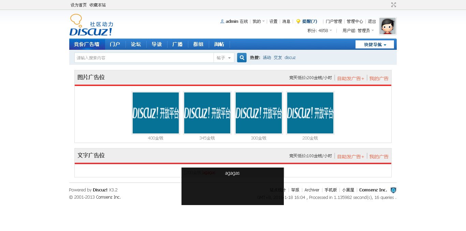Open 小黑屋 footer link
466x231 pixels.
[x=348, y=190]
